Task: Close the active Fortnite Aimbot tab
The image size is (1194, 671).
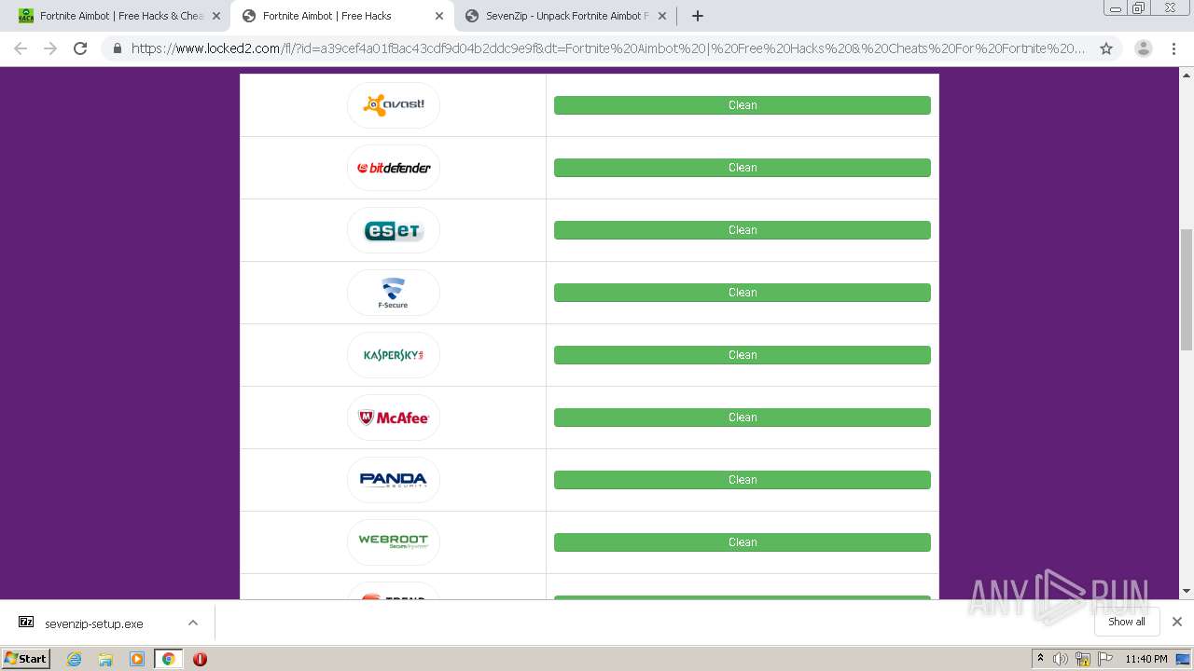Action: [439, 16]
